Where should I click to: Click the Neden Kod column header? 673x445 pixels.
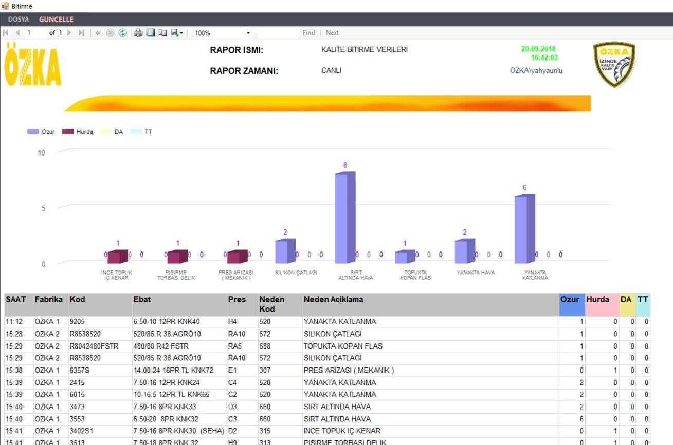click(x=280, y=304)
